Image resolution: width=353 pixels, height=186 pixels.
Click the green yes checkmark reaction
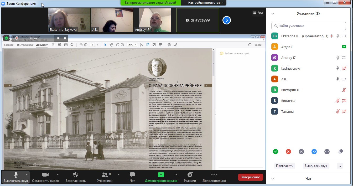click(x=275, y=152)
